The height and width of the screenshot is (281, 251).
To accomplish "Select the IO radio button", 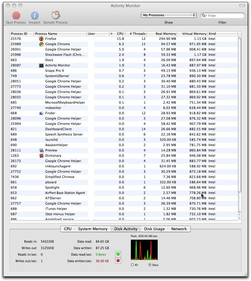I will pyautogui.click(x=132, y=265).
